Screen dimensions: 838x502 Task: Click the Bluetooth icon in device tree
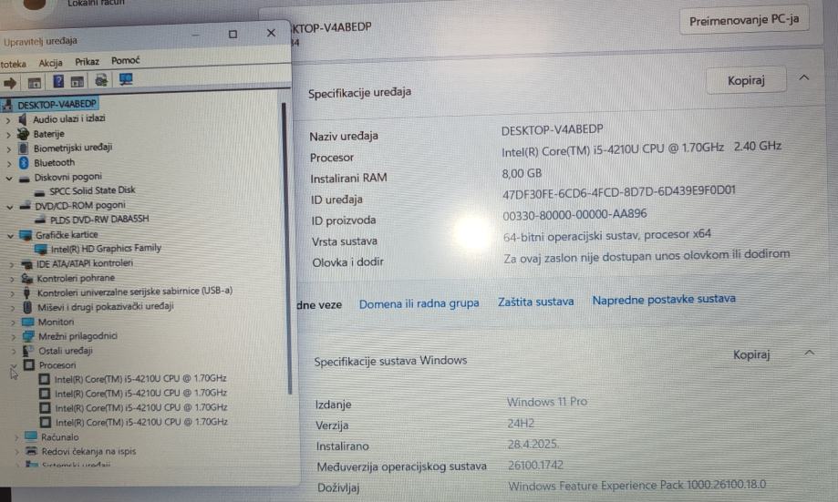coord(24,162)
